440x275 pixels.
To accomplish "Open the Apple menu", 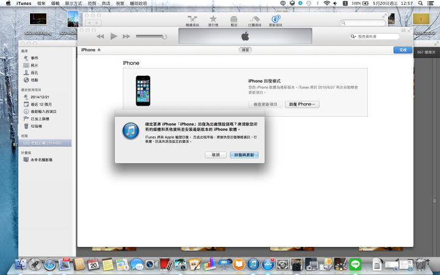I will click(8, 4).
